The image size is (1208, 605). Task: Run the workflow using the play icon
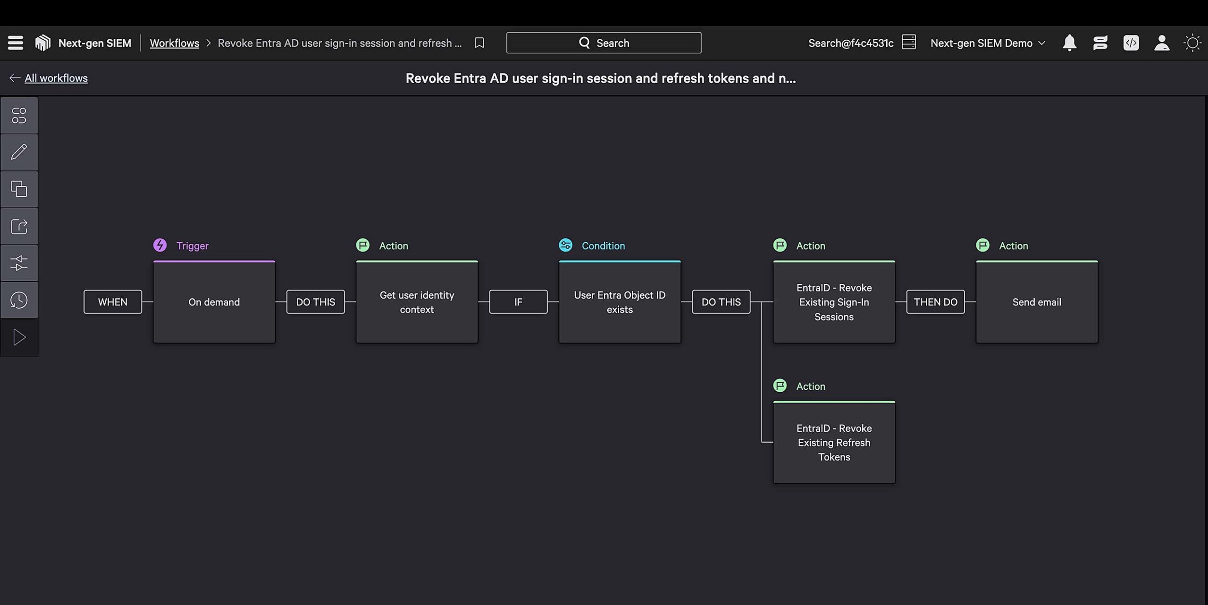click(19, 337)
